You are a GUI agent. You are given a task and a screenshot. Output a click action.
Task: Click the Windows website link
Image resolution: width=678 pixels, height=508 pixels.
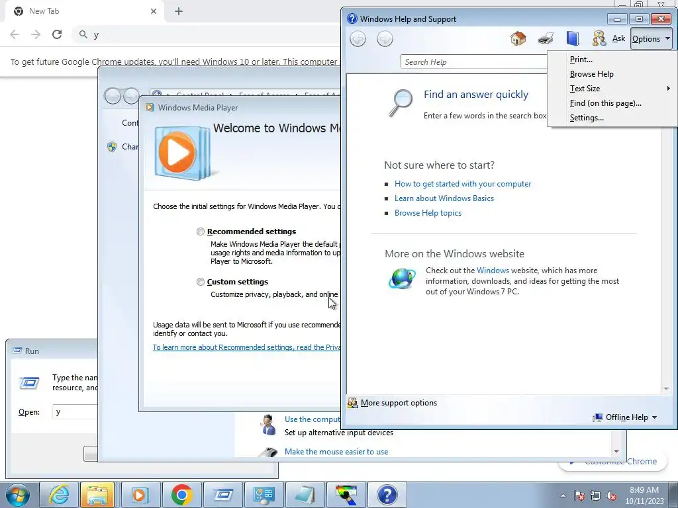click(x=493, y=271)
